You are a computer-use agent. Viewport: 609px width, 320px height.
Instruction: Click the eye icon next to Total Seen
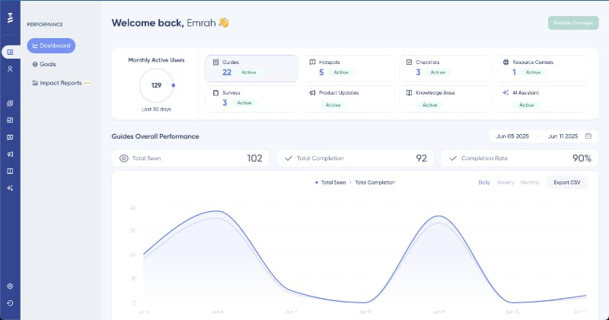[123, 158]
